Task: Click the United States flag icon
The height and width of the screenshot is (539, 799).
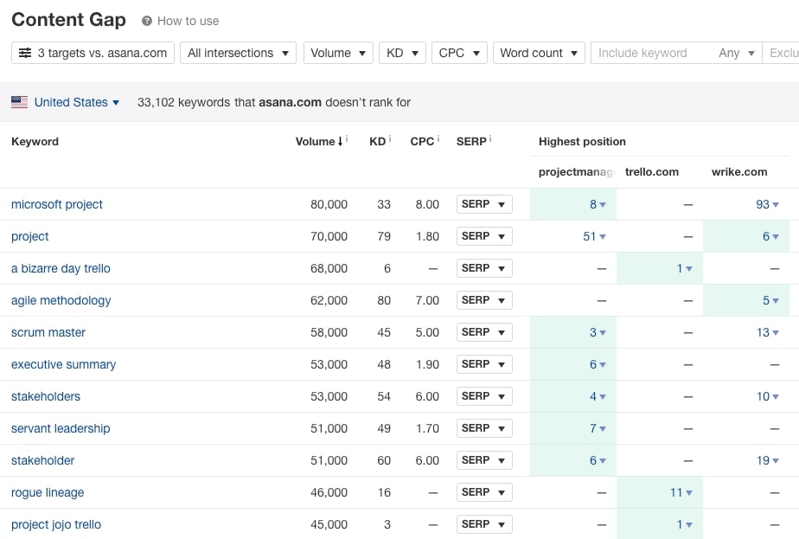Action: pyautogui.click(x=19, y=102)
